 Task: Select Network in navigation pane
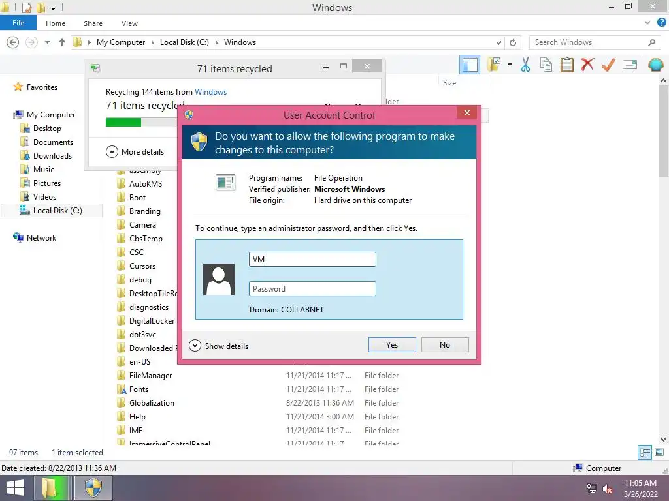(x=35, y=237)
